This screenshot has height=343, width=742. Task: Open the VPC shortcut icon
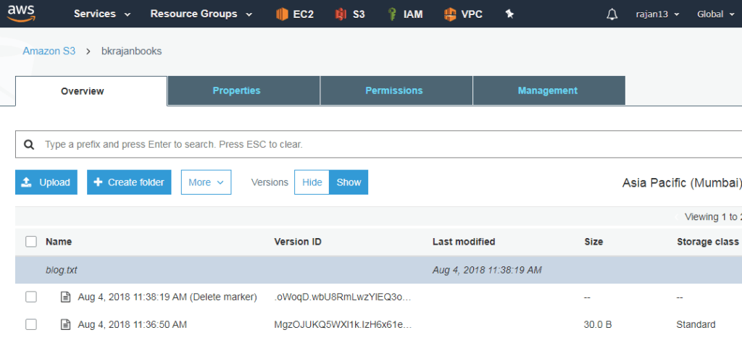(450, 14)
